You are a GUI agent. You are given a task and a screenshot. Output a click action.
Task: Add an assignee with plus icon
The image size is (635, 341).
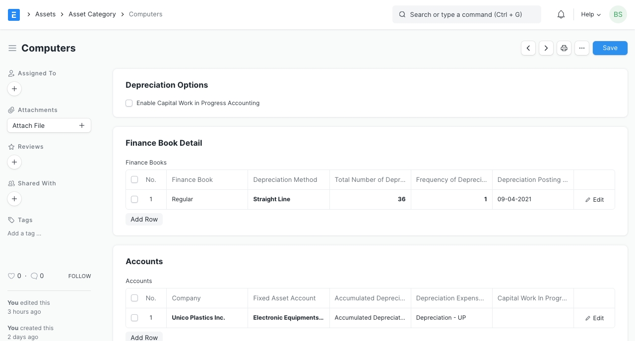[x=14, y=89]
